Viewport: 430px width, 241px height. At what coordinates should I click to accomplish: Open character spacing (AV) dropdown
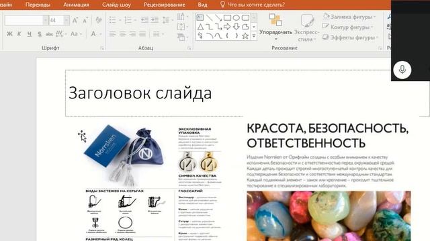coord(61,34)
